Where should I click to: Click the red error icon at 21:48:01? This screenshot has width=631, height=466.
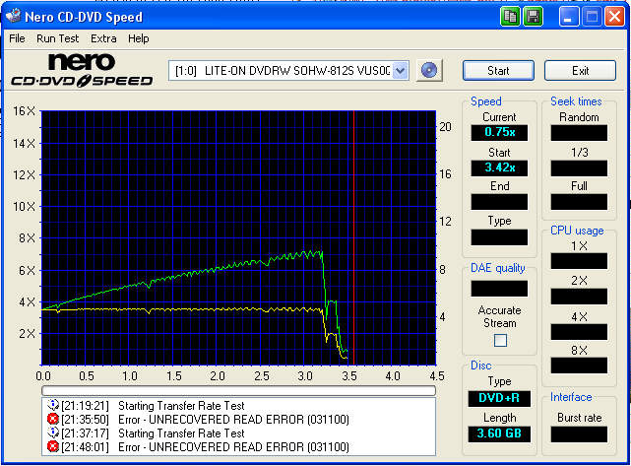[53, 446]
